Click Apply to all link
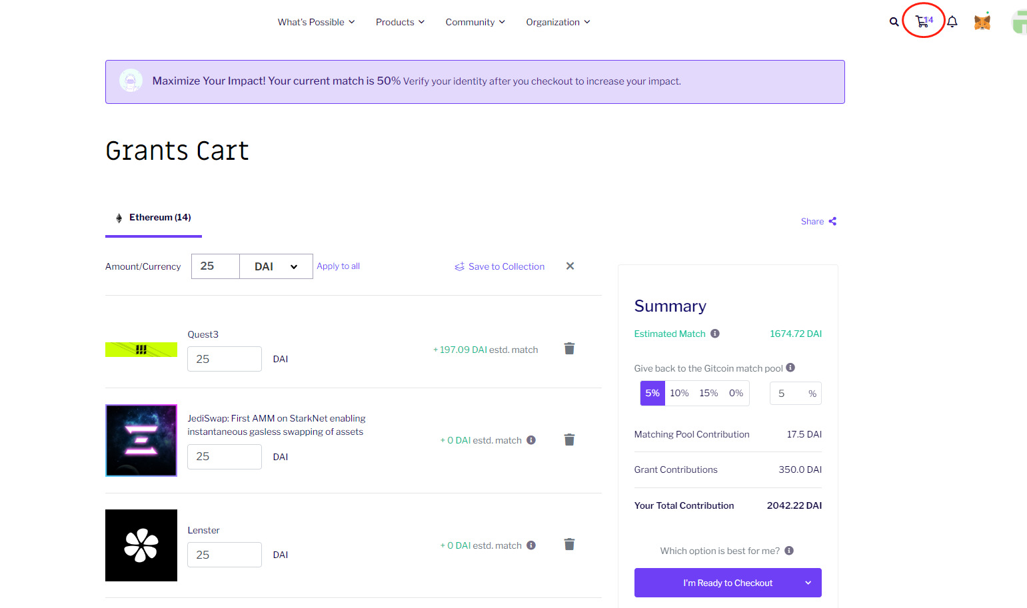The image size is (1027, 608). click(338, 266)
